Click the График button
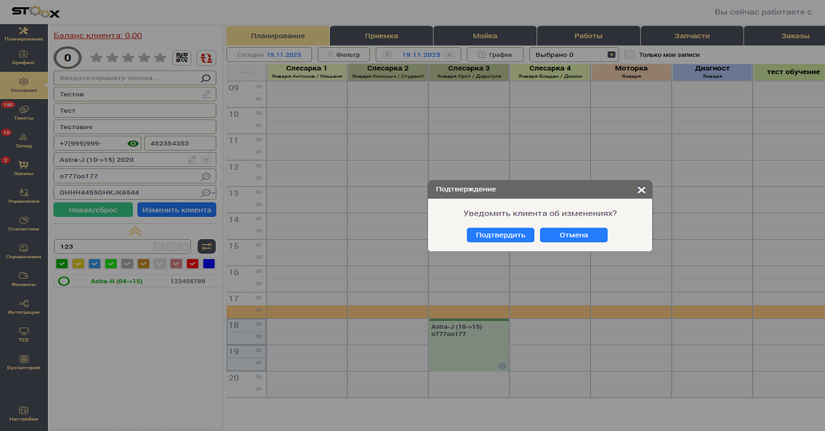The height and width of the screenshot is (431, 825). coord(495,55)
